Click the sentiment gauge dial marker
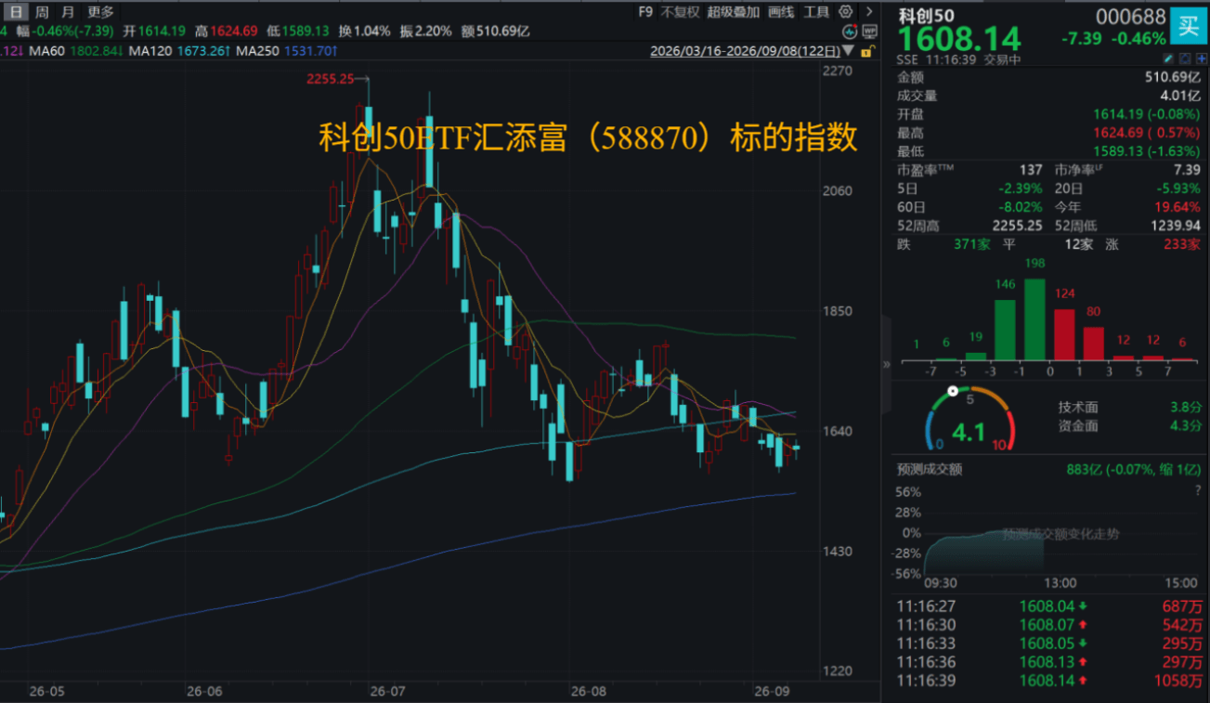This screenshot has width=1210, height=703. pos(952,392)
